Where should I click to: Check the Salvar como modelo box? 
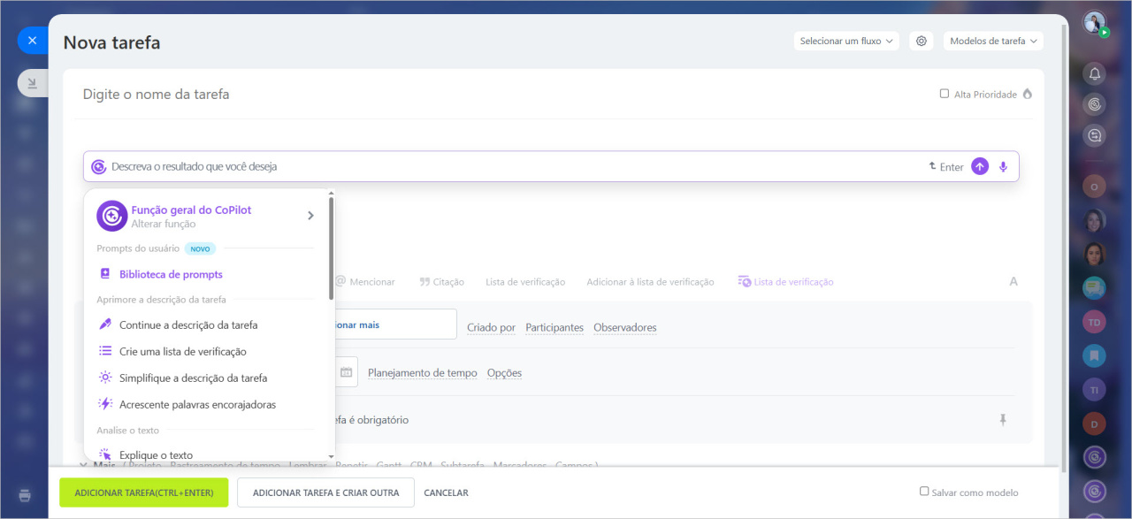point(924,491)
